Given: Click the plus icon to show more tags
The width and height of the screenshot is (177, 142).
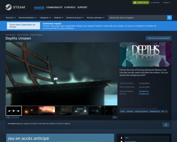Looking at the screenshot, I should pos(166,111).
